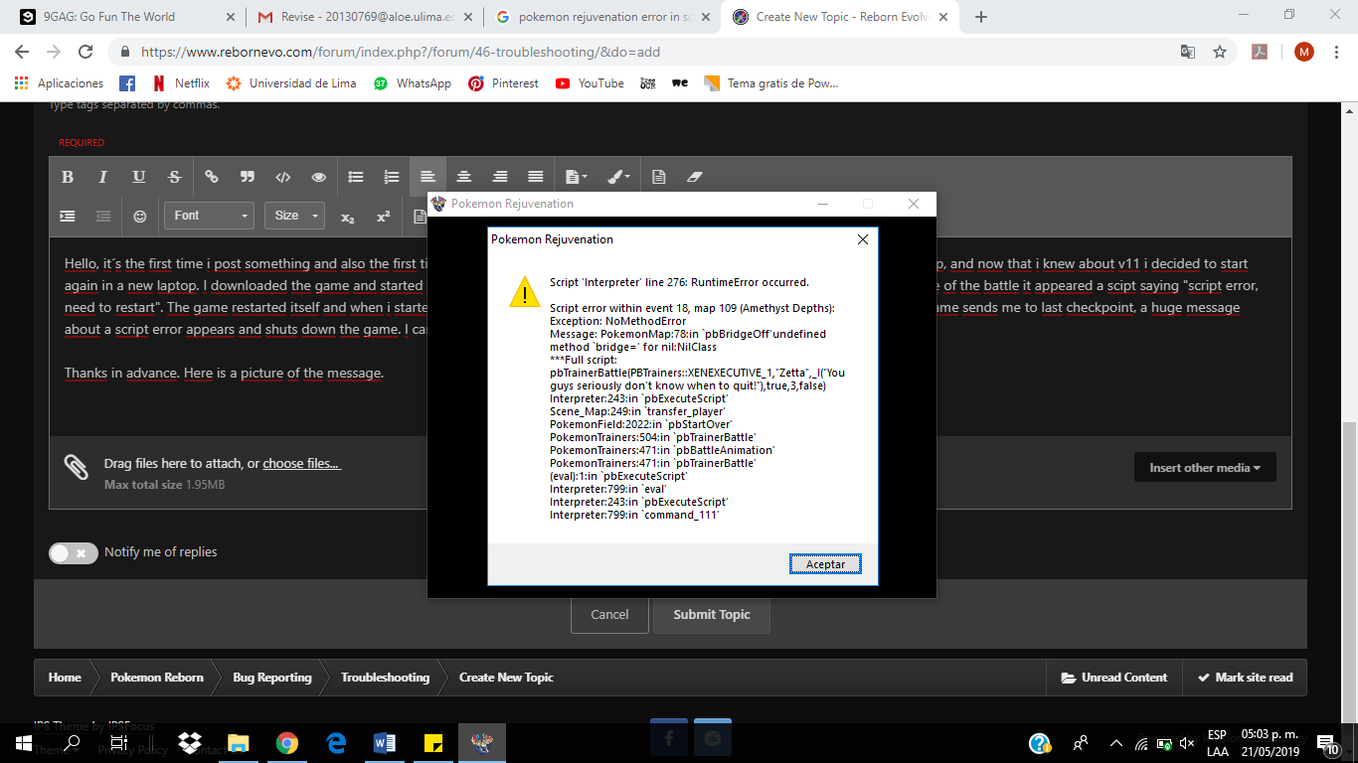The width and height of the screenshot is (1358, 763).
Task: Open the translate page icon
Action: (1188, 53)
